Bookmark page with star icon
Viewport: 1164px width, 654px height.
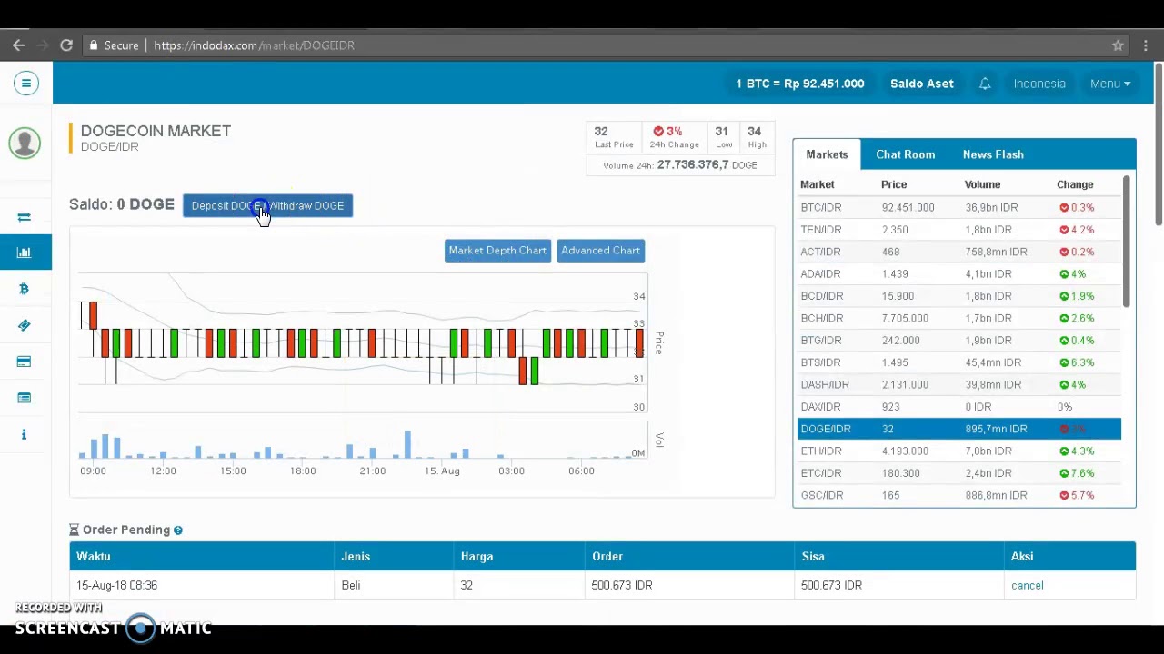click(1118, 45)
